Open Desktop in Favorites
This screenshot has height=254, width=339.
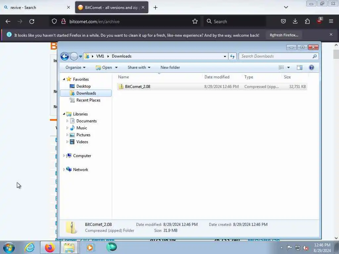coord(83,86)
